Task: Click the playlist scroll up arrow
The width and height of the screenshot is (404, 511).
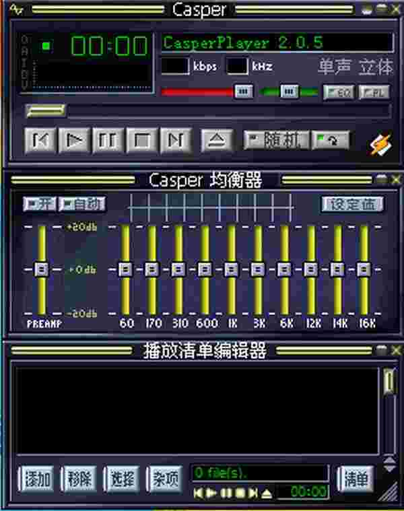Action: coord(389,460)
